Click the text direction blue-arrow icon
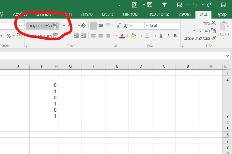This screenshot has height=154, width=232. (x=68, y=26)
